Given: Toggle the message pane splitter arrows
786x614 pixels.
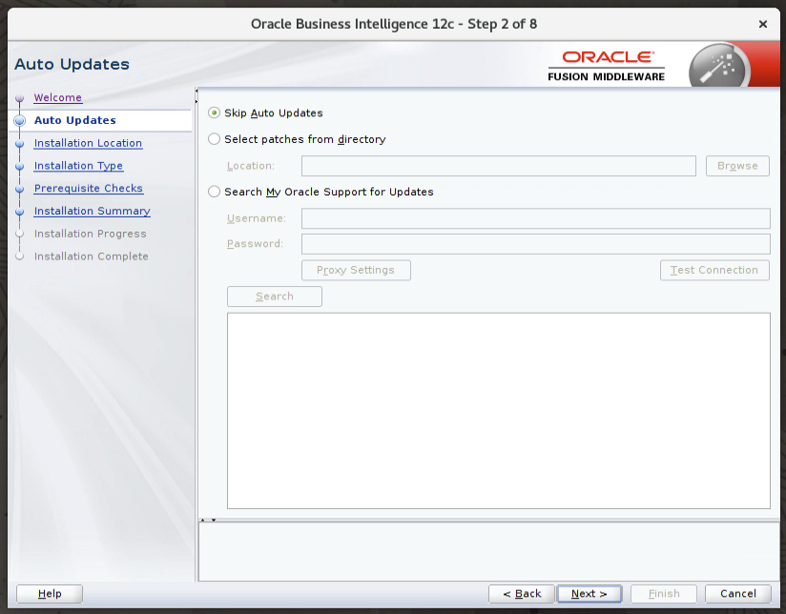Looking at the screenshot, I should [208, 520].
